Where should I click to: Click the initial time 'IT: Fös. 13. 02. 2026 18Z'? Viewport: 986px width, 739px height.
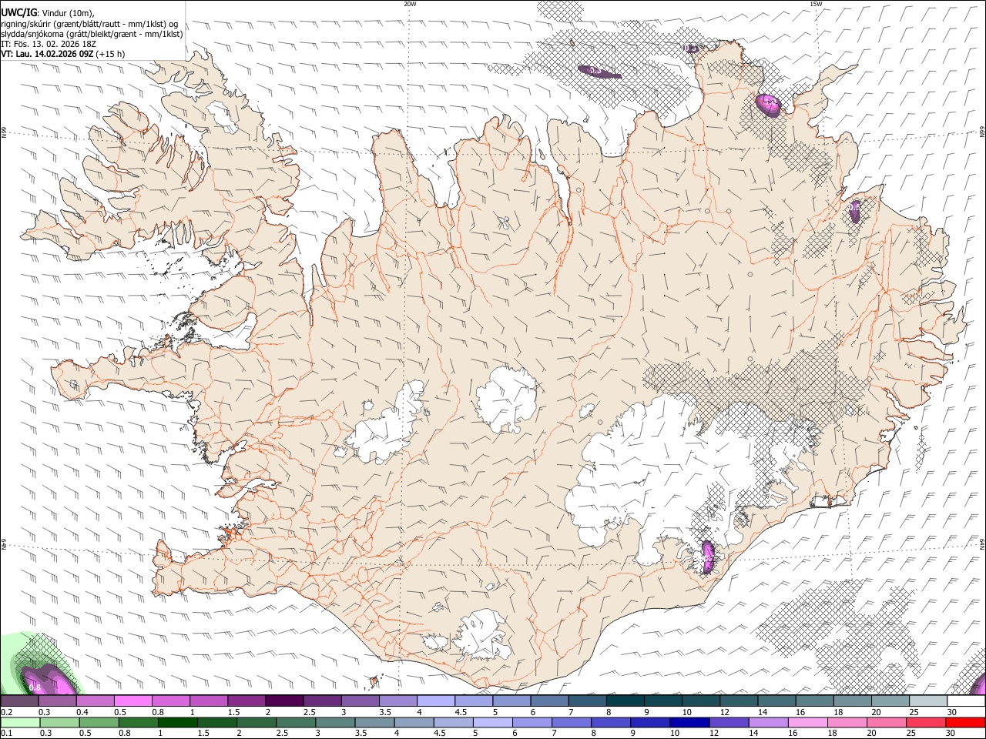(x=49, y=44)
